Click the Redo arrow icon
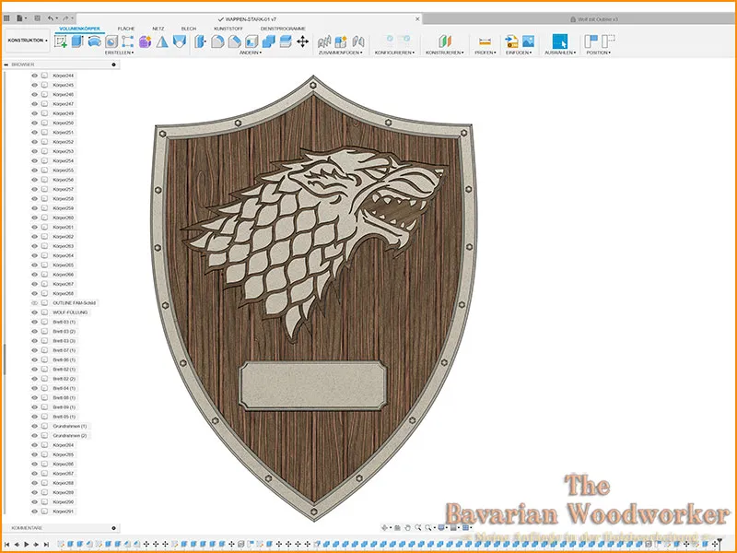 65,18
